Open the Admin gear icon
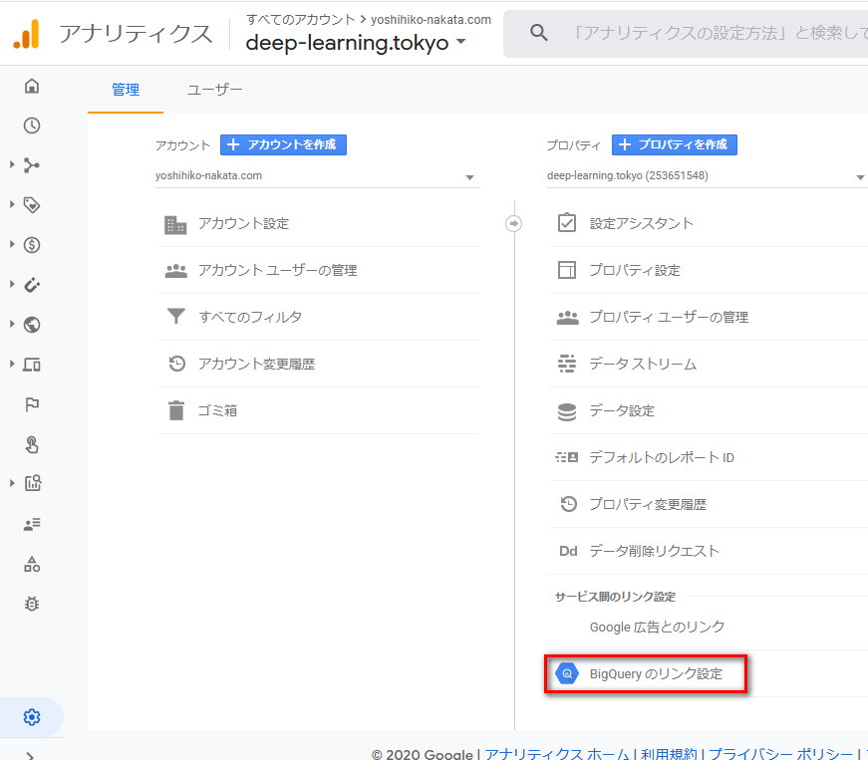868x760 pixels. pyautogui.click(x=32, y=717)
